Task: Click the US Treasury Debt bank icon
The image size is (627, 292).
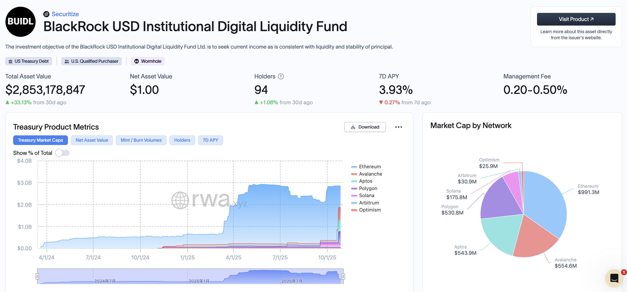Action: point(11,61)
